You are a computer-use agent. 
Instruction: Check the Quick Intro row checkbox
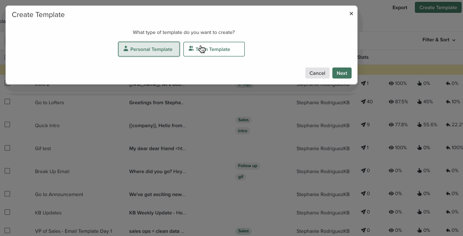coord(7,125)
